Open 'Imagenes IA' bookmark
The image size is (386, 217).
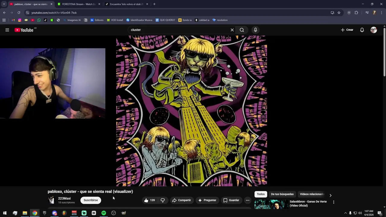click(72, 20)
